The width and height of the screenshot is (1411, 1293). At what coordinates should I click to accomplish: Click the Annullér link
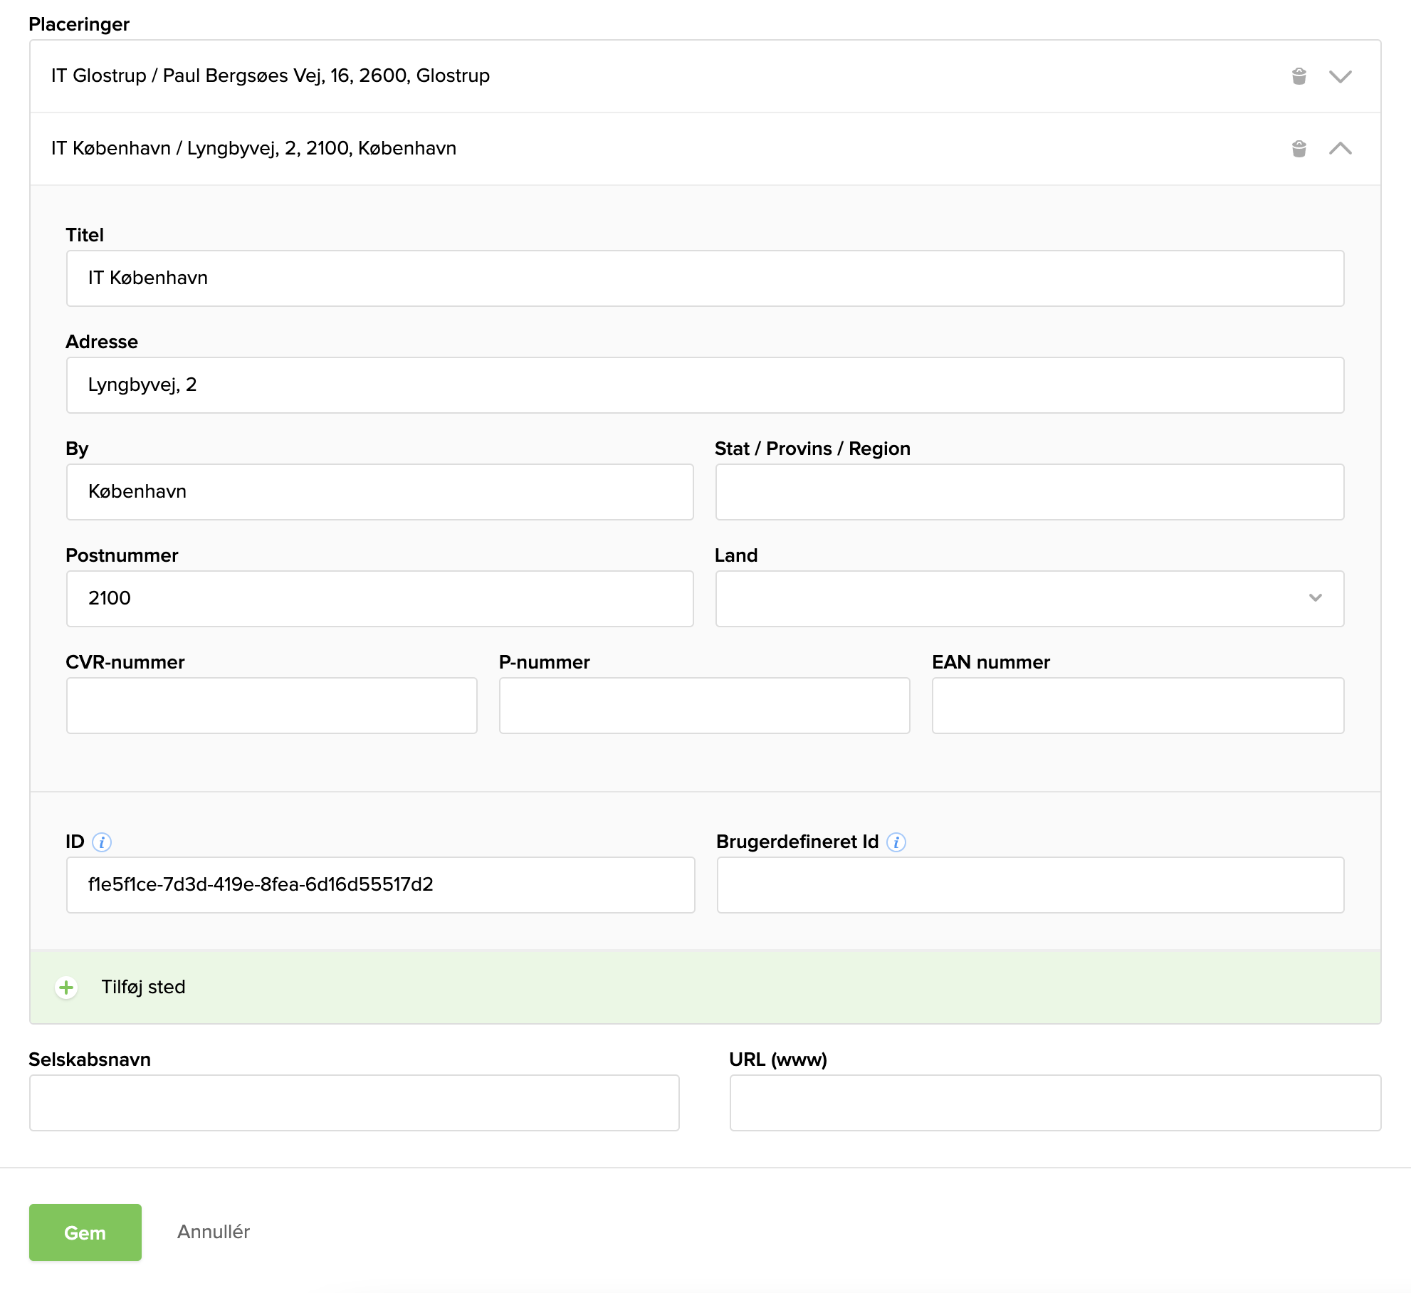[214, 1232]
